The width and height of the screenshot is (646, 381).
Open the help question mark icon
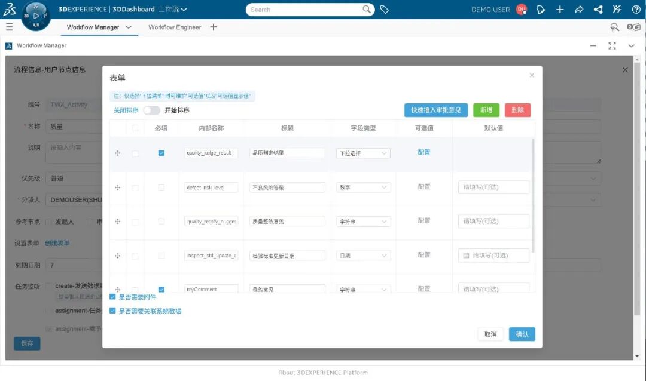pos(636,10)
